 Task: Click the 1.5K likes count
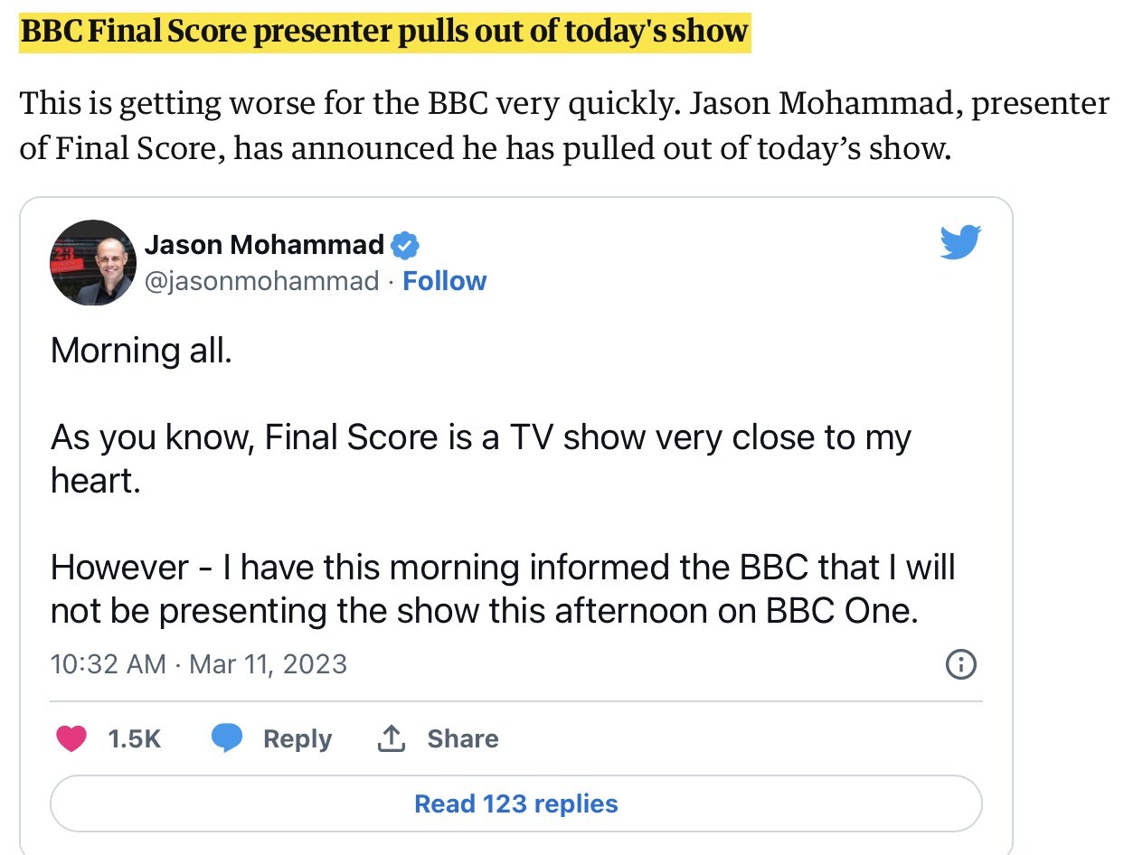coord(134,738)
